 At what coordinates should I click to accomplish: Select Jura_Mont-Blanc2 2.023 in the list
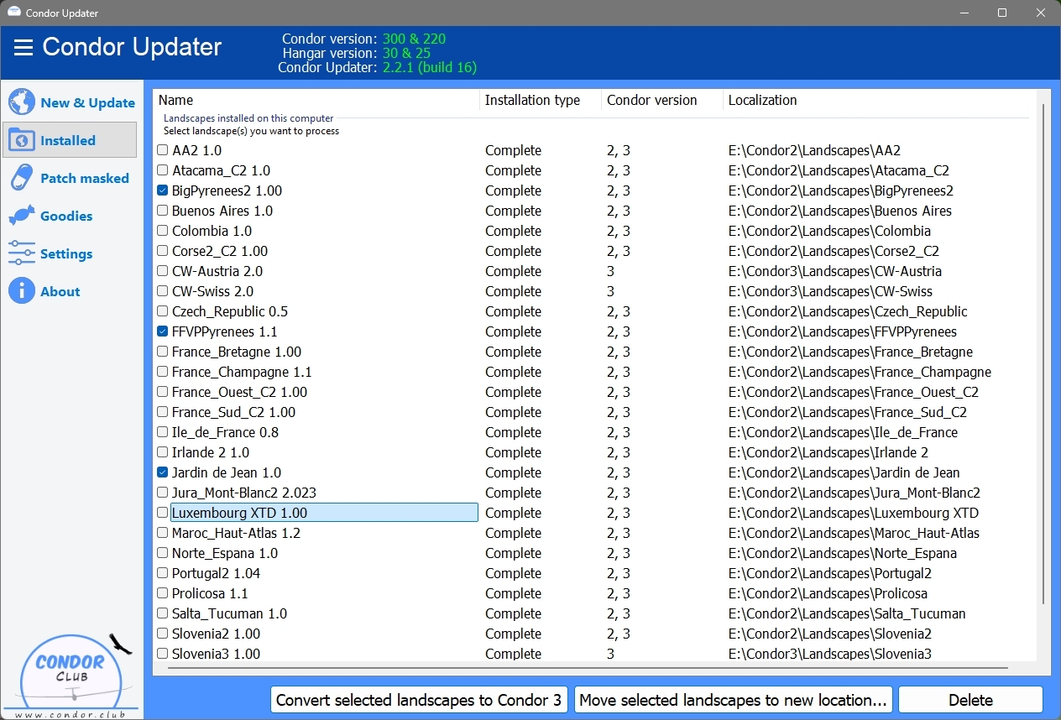pos(243,493)
